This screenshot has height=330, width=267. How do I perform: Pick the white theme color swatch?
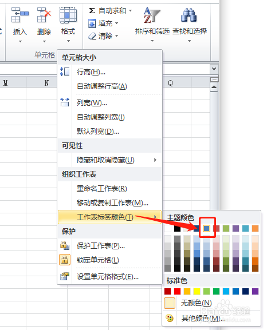tap(167, 228)
